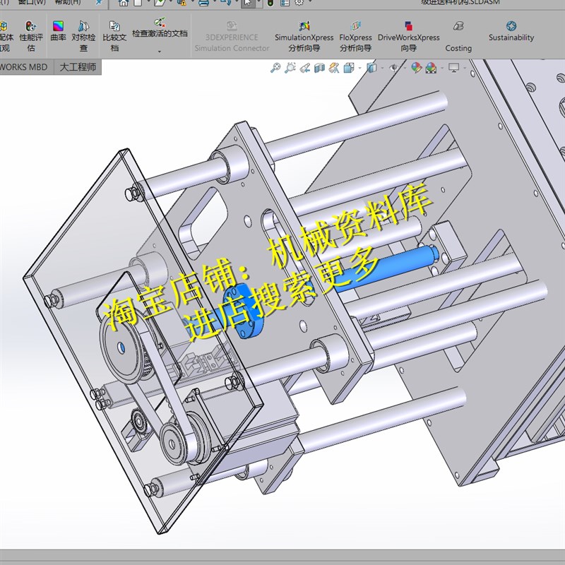Return to the Previous View

click(x=305, y=67)
